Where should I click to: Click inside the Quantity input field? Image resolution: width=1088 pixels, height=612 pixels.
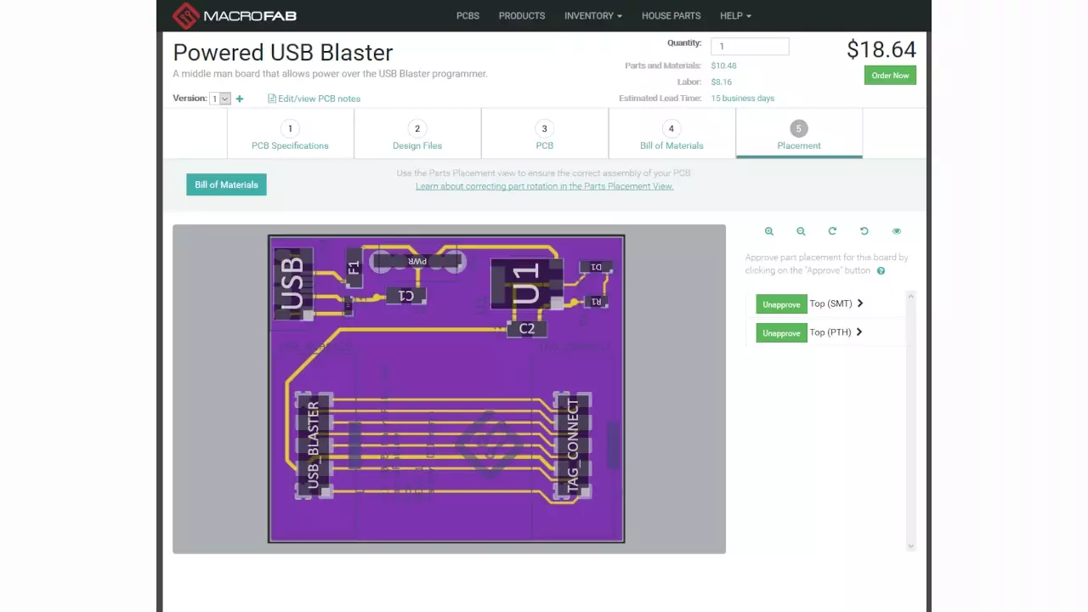[749, 46]
